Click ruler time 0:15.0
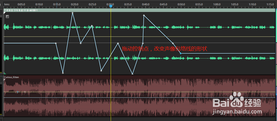The width and height of the screenshot is (277, 121). [x=57, y=4]
